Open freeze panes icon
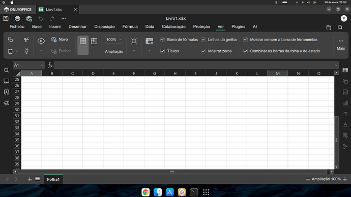 [x=150, y=41]
